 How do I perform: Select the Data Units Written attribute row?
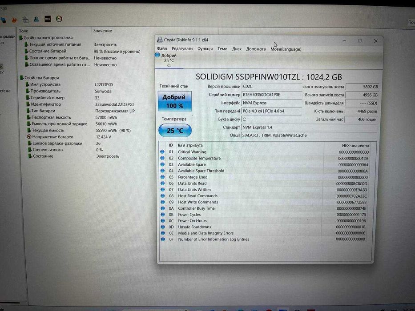click(x=265, y=190)
